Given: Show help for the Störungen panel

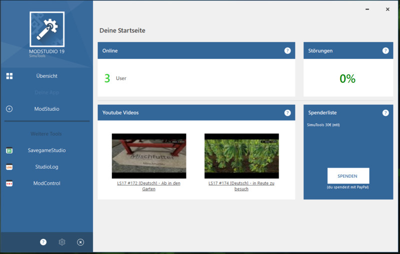Looking at the screenshot, I should pyautogui.click(x=385, y=51).
